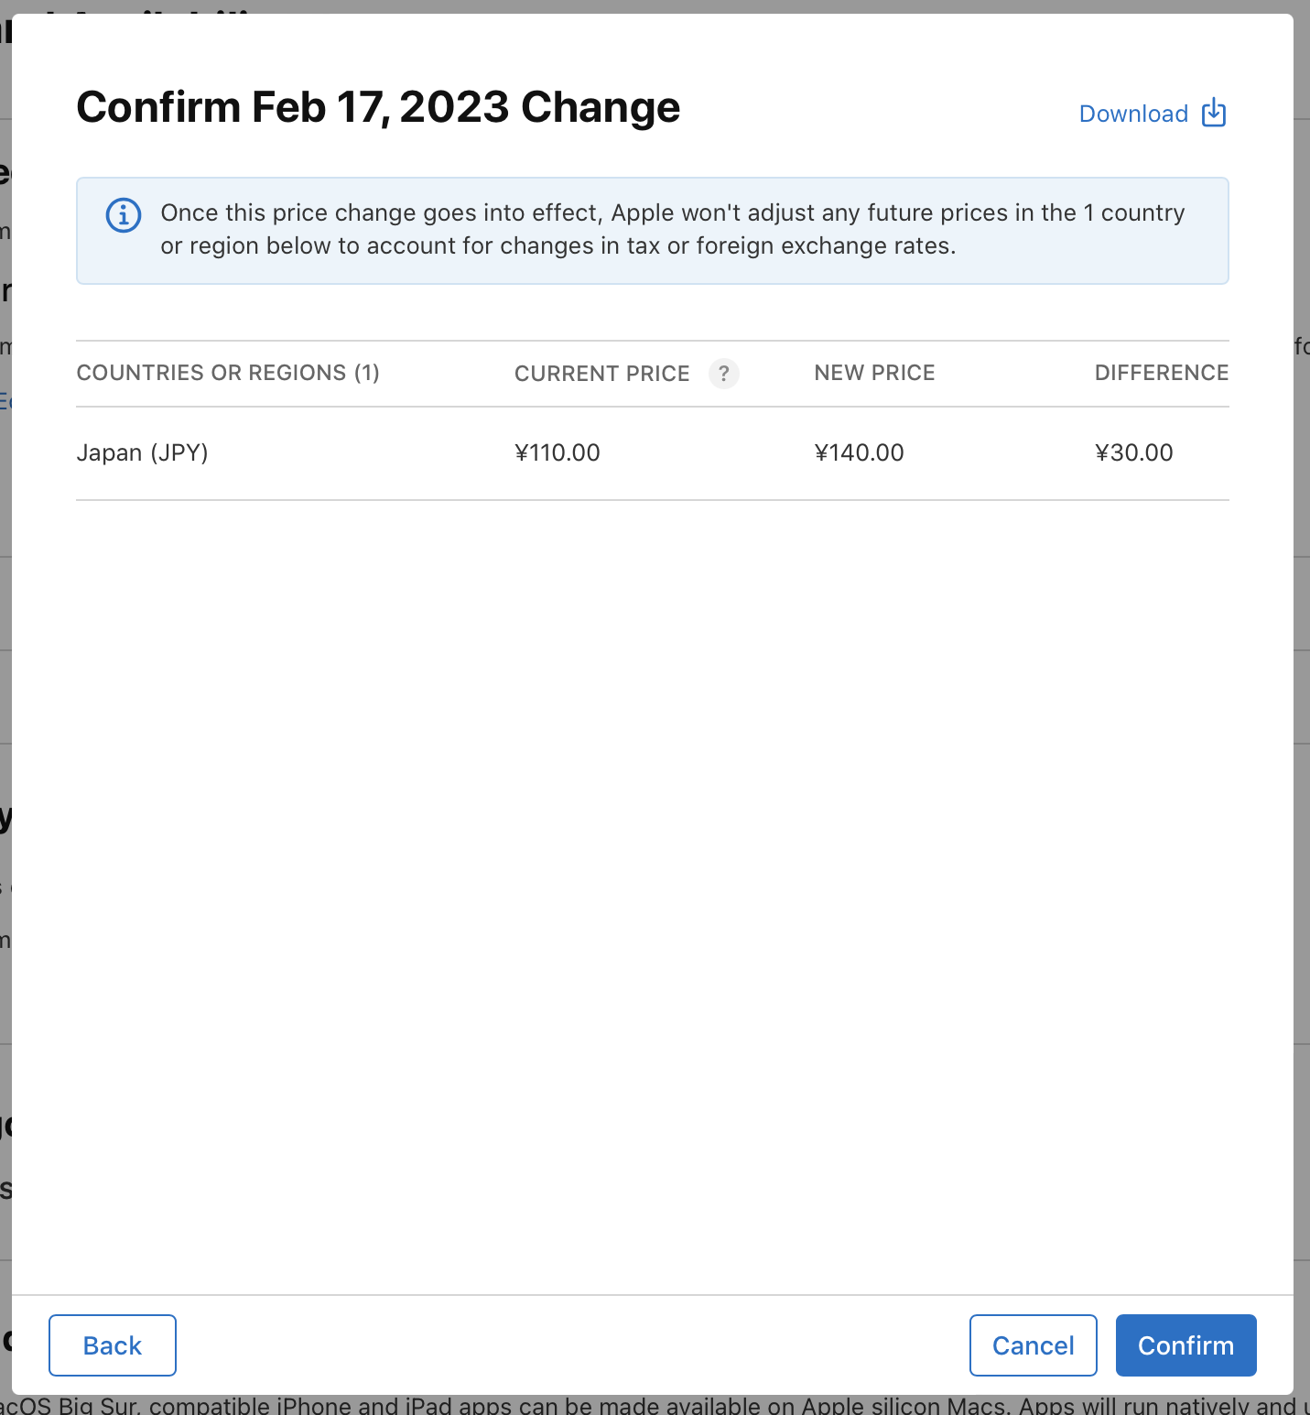This screenshot has height=1415, width=1310.
Task: Click the Cancel button
Action: tap(1033, 1344)
